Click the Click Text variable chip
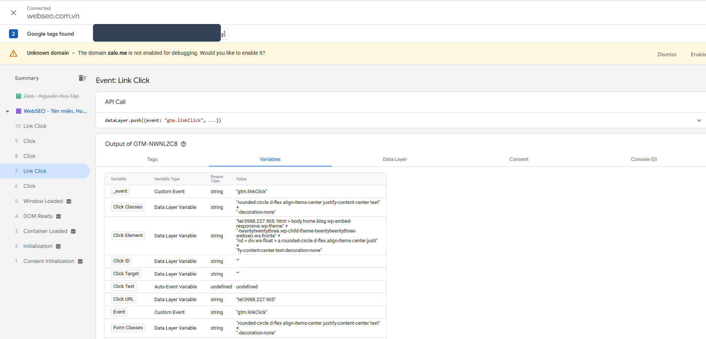This screenshot has height=339, width=706. coord(124,286)
